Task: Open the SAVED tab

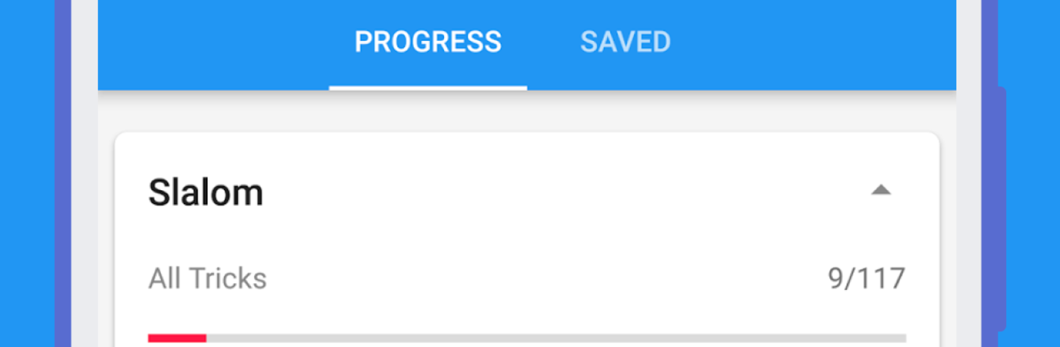Action: [x=626, y=42]
